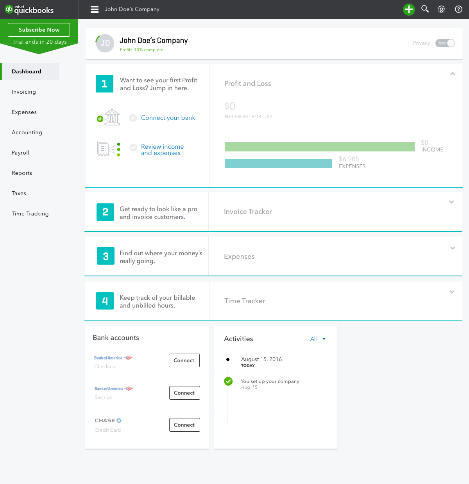Open Expenses in the sidebar
This screenshot has height=484, width=469.
coord(24,112)
